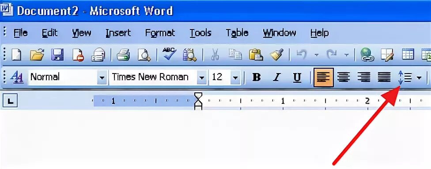This screenshot has height=169, width=431.
Task: Copy selection with Copy icon
Action: click(x=235, y=54)
